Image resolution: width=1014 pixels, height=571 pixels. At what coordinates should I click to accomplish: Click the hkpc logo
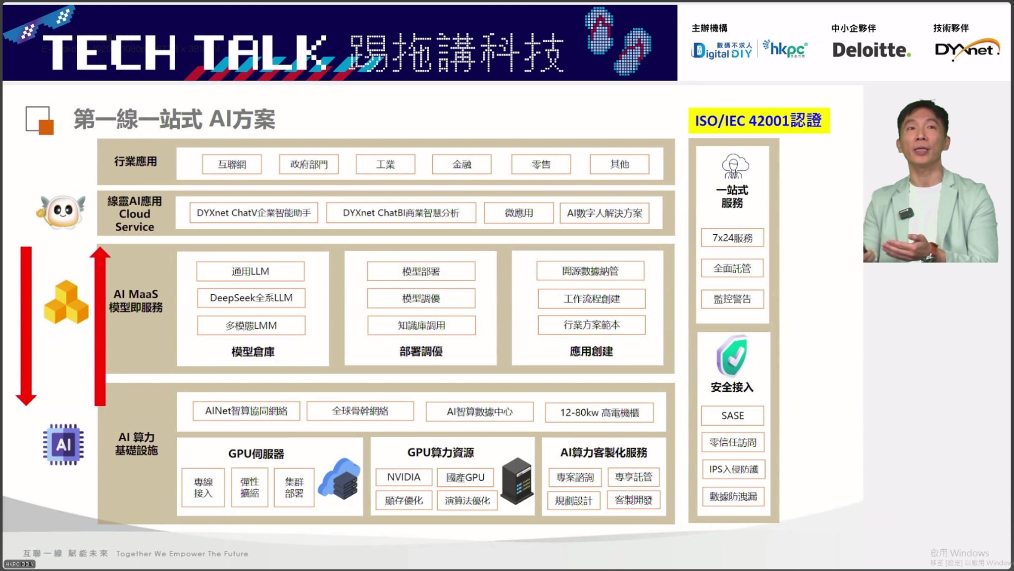[x=785, y=49]
